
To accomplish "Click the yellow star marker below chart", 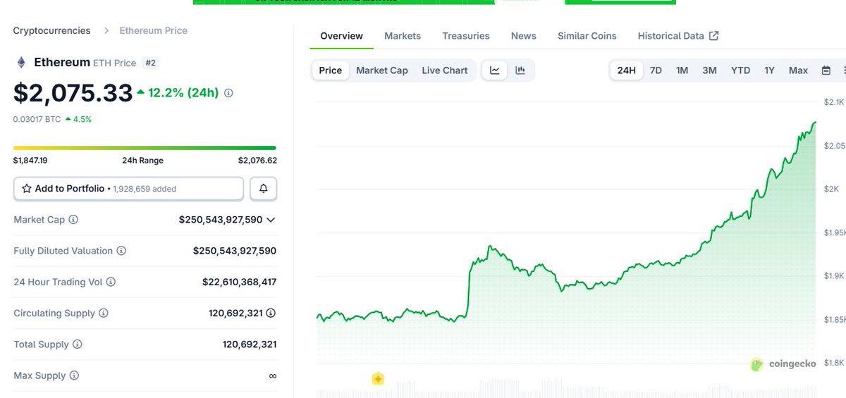I will click(x=379, y=379).
